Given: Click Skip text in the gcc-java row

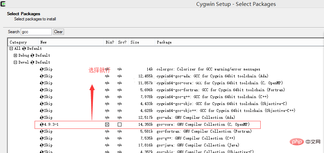Looking at the screenshot, I should pyautogui.click(x=48, y=145).
